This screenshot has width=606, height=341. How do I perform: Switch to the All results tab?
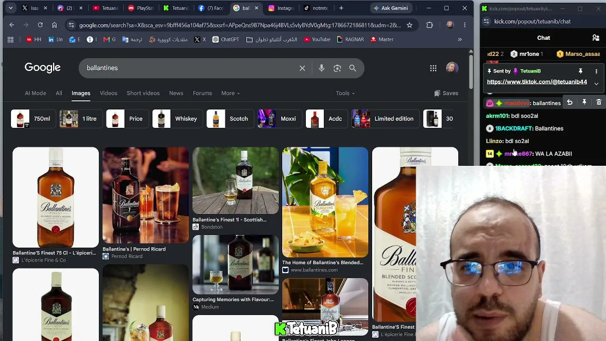tap(59, 93)
